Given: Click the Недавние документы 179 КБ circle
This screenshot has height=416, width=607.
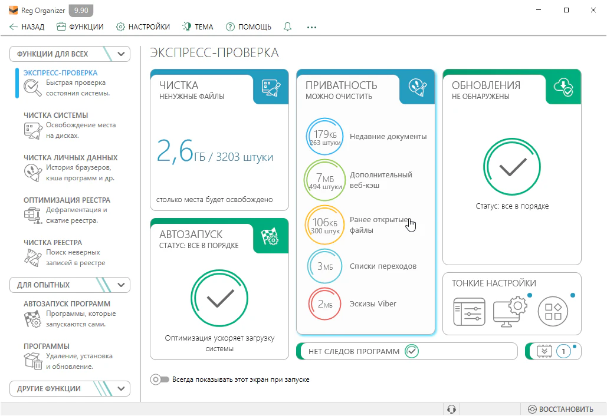Looking at the screenshot, I should point(324,136).
